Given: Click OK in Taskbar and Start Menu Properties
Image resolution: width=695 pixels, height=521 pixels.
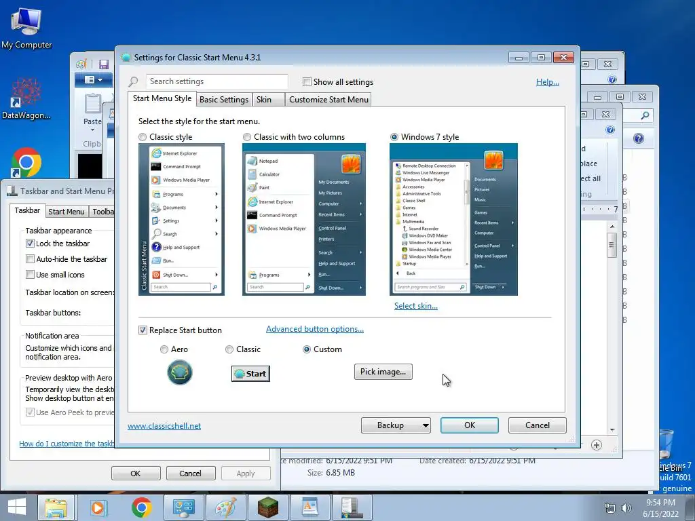Looking at the screenshot, I should point(136,473).
